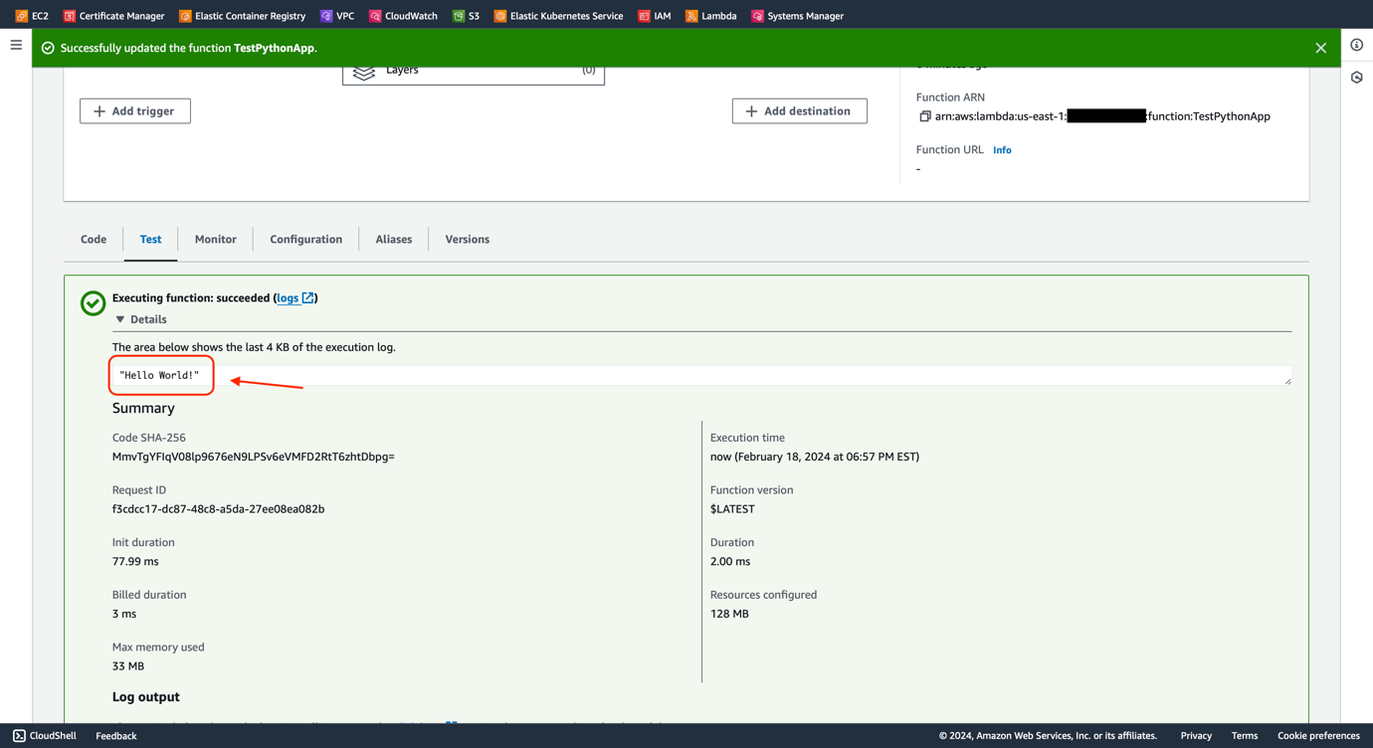Click the Add destination button

(x=800, y=111)
